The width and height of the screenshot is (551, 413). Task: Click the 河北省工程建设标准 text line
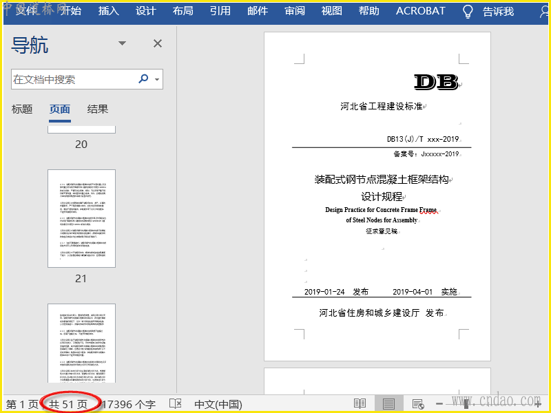point(381,106)
